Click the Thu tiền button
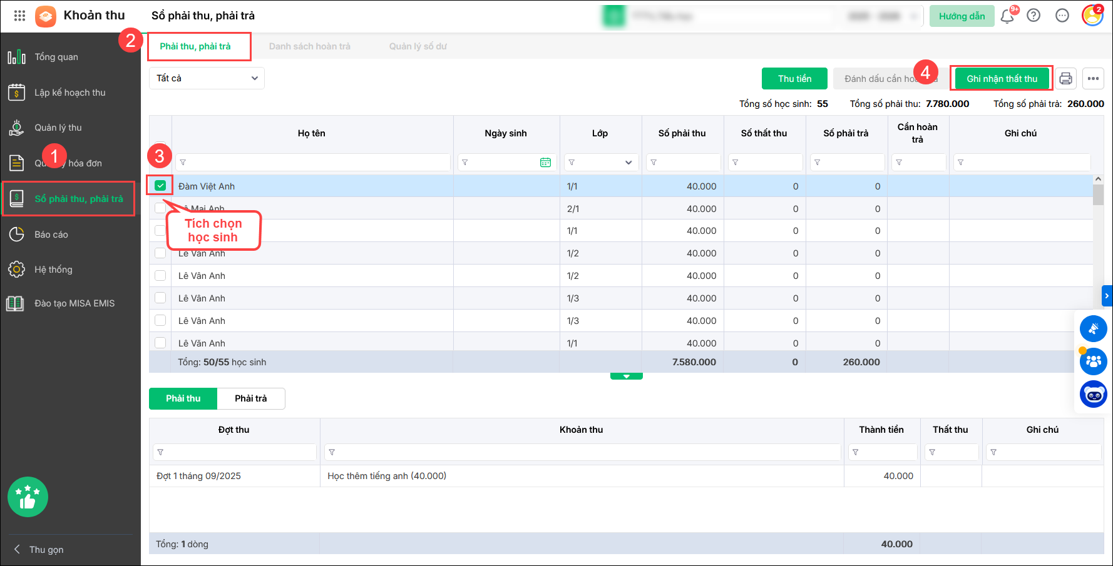This screenshot has height=566, width=1113. tap(794, 79)
